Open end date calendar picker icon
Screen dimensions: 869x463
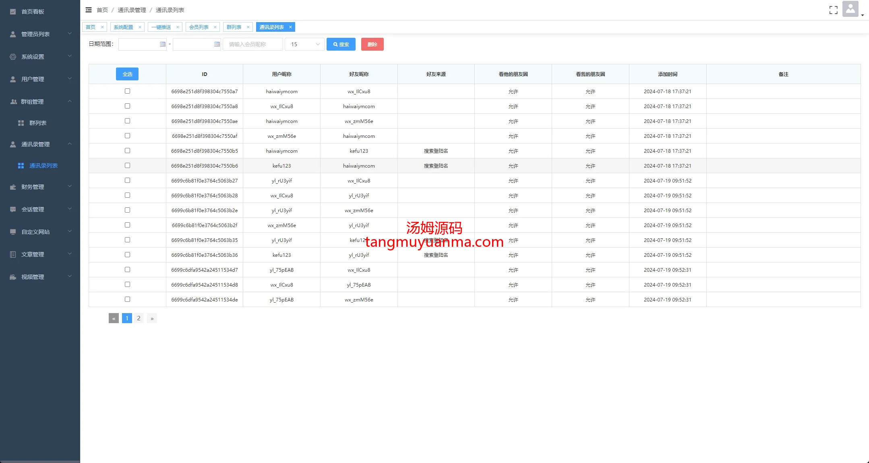coord(217,44)
